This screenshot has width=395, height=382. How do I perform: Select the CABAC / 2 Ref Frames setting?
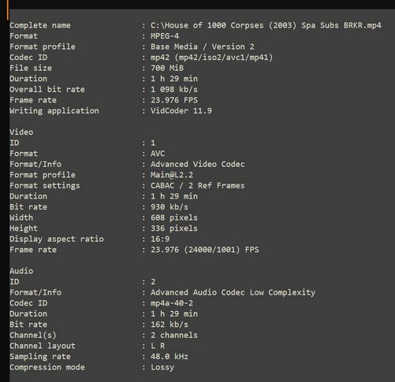pos(197,186)
